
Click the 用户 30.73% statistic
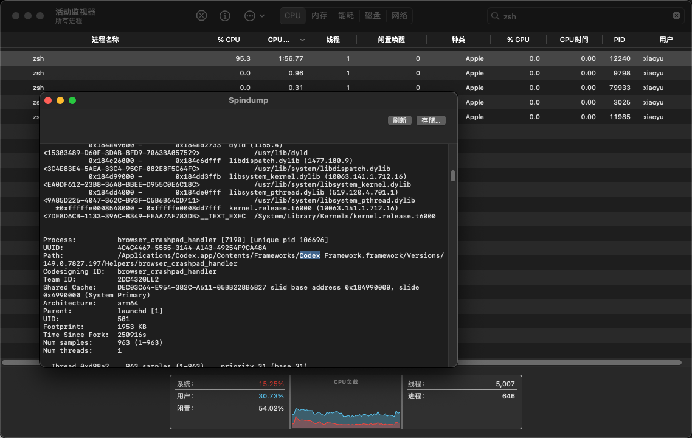click(230, 396)
